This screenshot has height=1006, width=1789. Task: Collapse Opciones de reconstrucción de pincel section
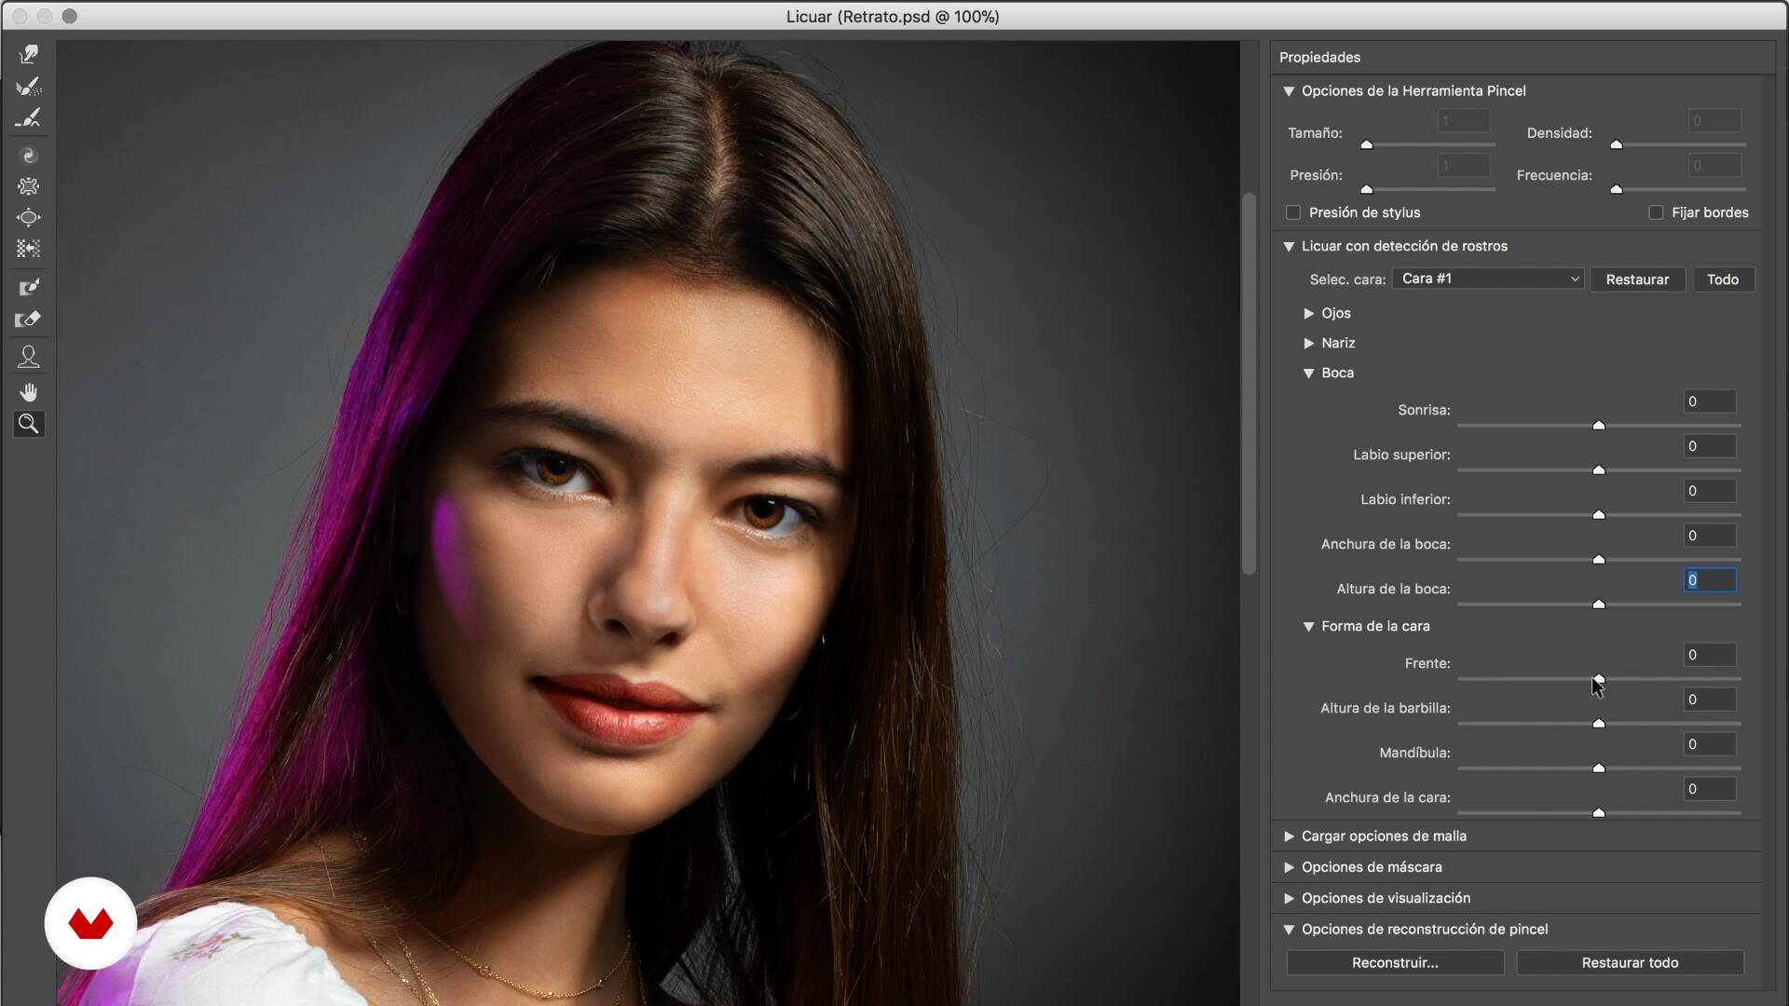click(x=1289, y=930)
